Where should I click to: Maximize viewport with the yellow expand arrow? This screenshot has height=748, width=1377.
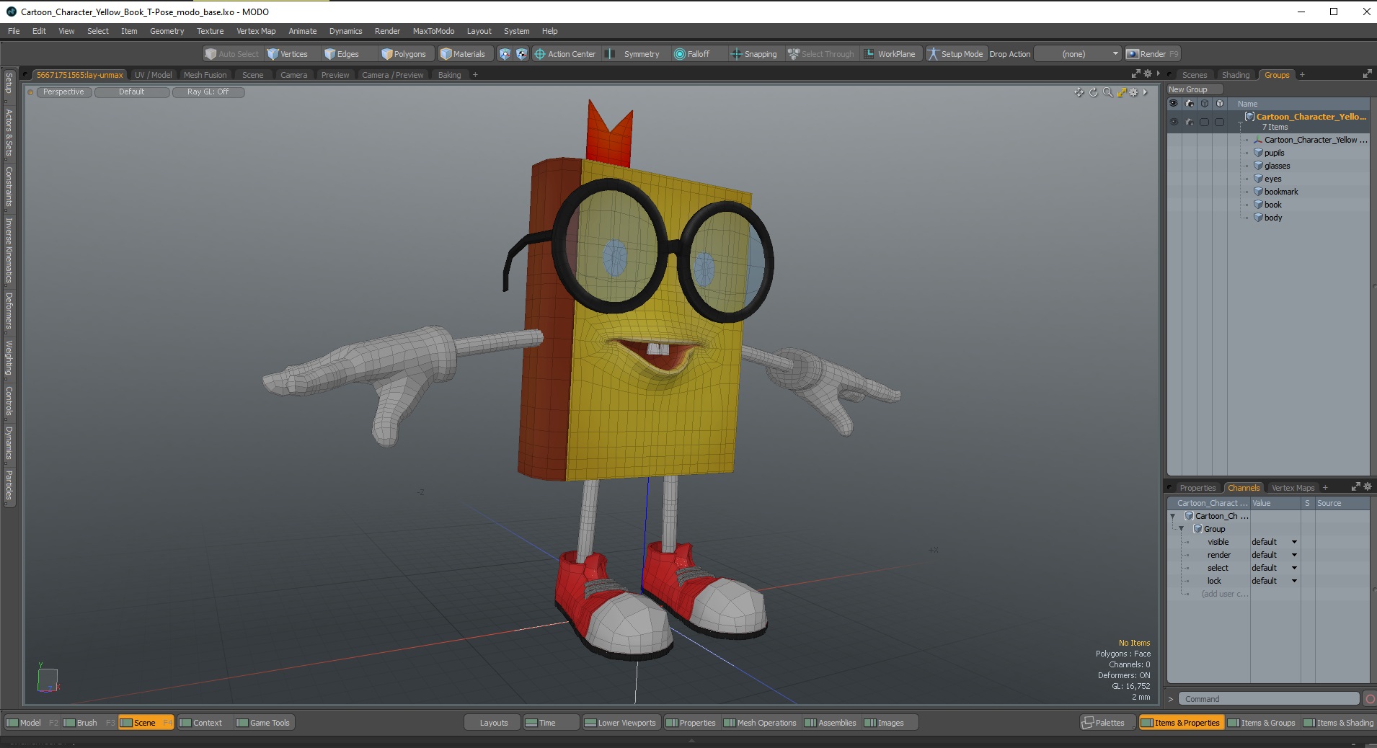click(1121, 92)
